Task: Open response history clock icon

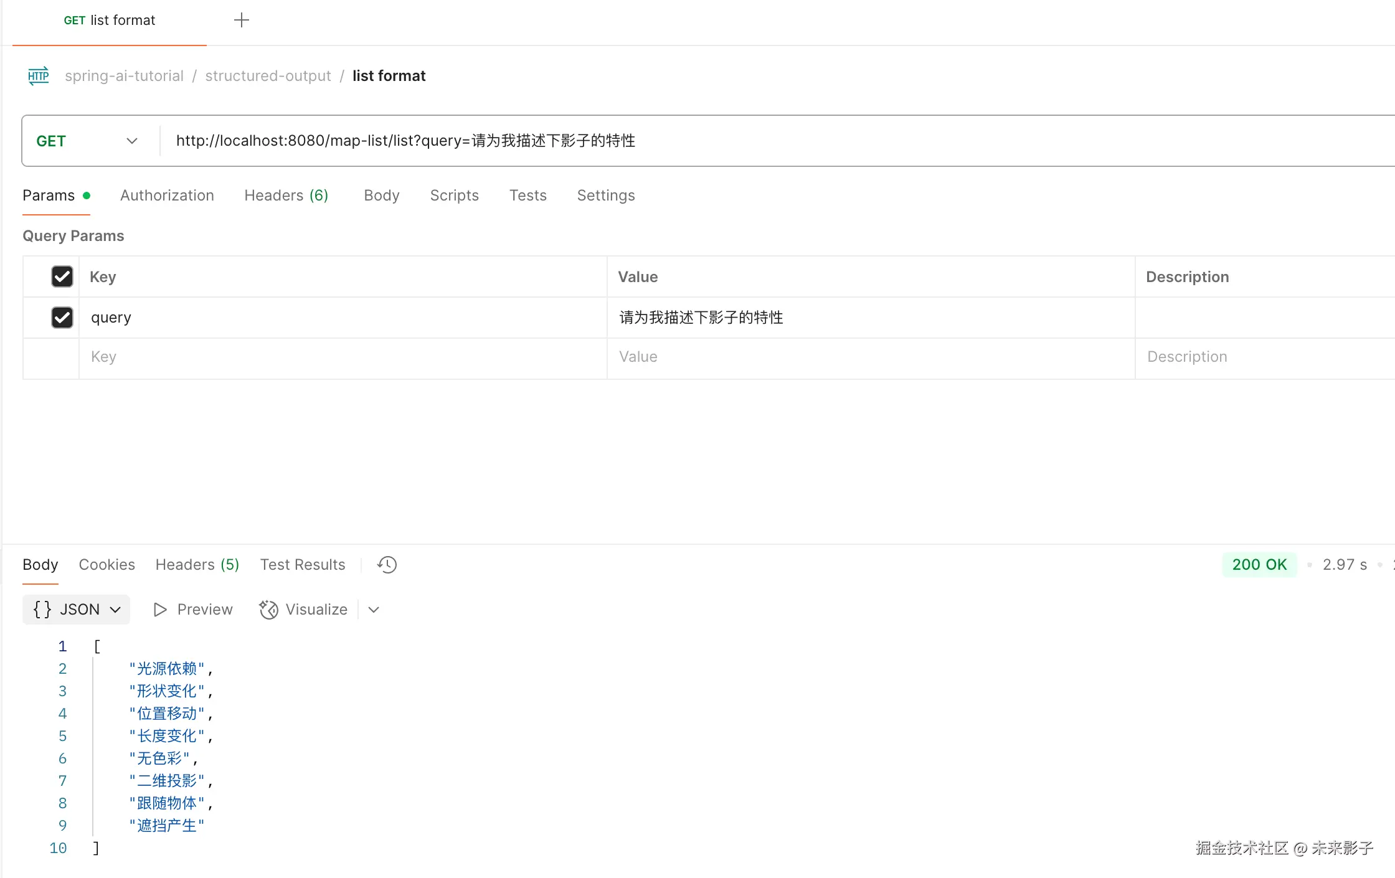Action: point(387,565)
